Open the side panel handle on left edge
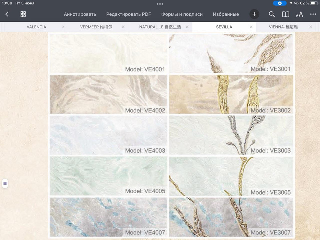The image size is (320, 240). pyautogui.click(x=5, y=183)
